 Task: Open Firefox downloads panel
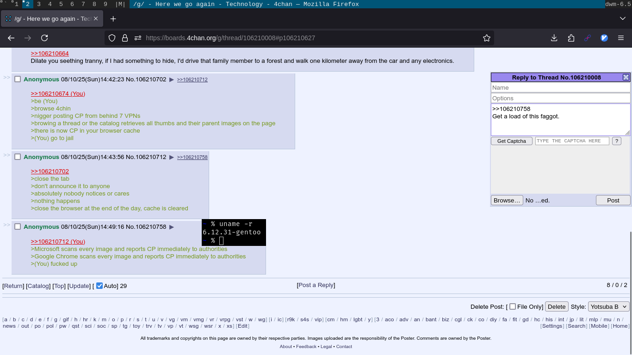(554, 38)
